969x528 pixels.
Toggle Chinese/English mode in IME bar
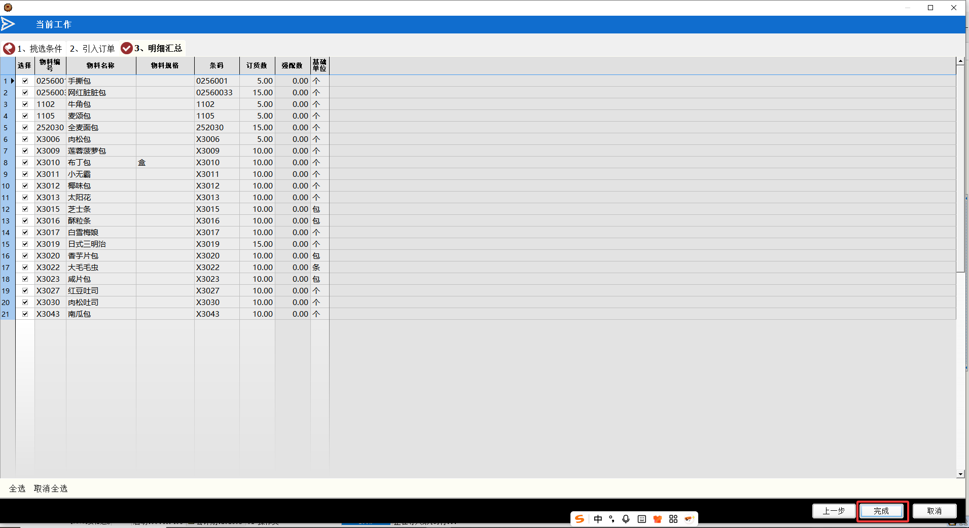pyautogui.click(x=598, y=519)
